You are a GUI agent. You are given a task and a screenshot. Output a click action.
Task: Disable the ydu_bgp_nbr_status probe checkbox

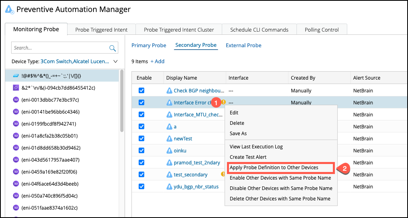141,187
